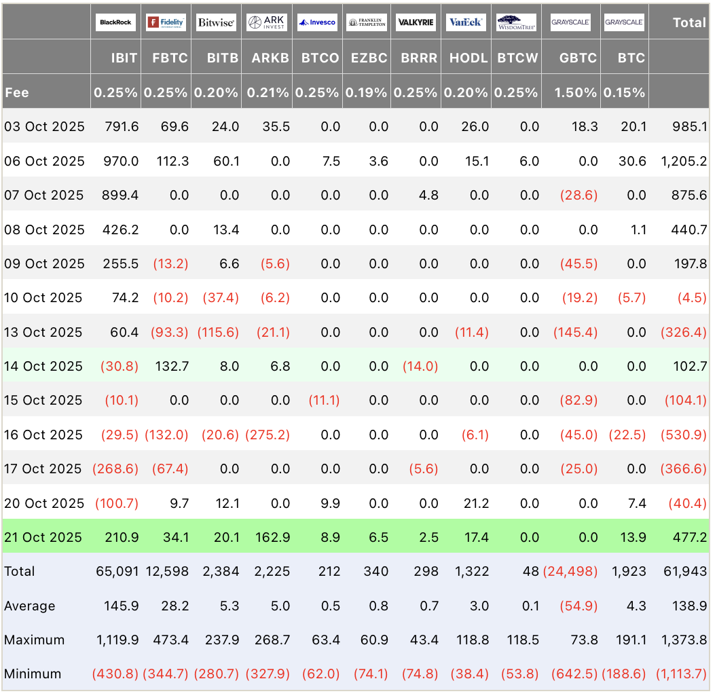
Task: Click the ARK Invest logo
Action: coord(267,22)
